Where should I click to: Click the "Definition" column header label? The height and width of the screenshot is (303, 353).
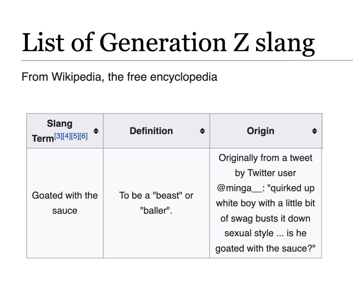point(151,131)
